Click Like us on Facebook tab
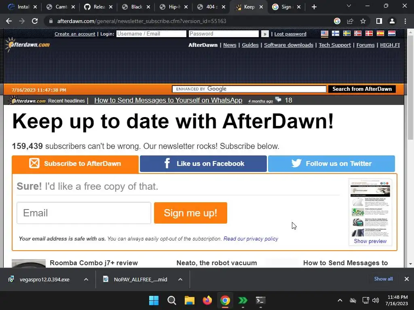Screen dimensions: 414x310 [203, 164]
